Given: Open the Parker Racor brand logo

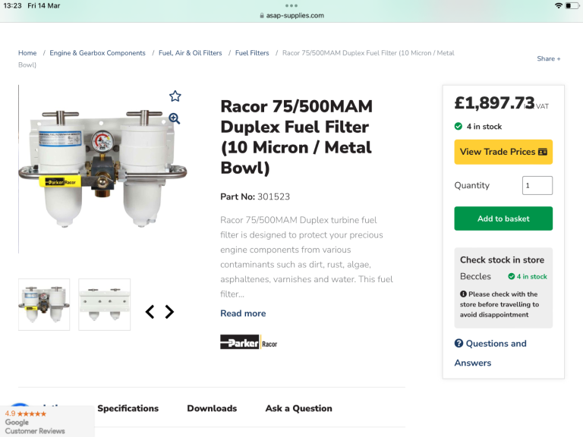Looking at the screenshot, I should pyautogui.click(x=248, y=342).
